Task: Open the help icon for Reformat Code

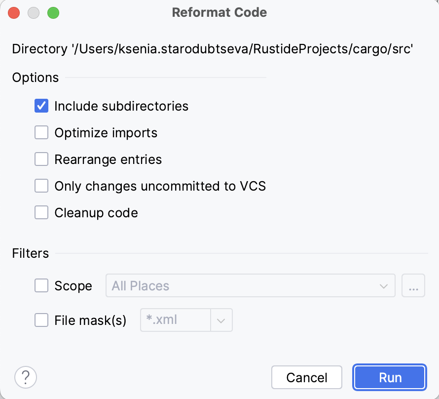Action: tap(25, 377)
